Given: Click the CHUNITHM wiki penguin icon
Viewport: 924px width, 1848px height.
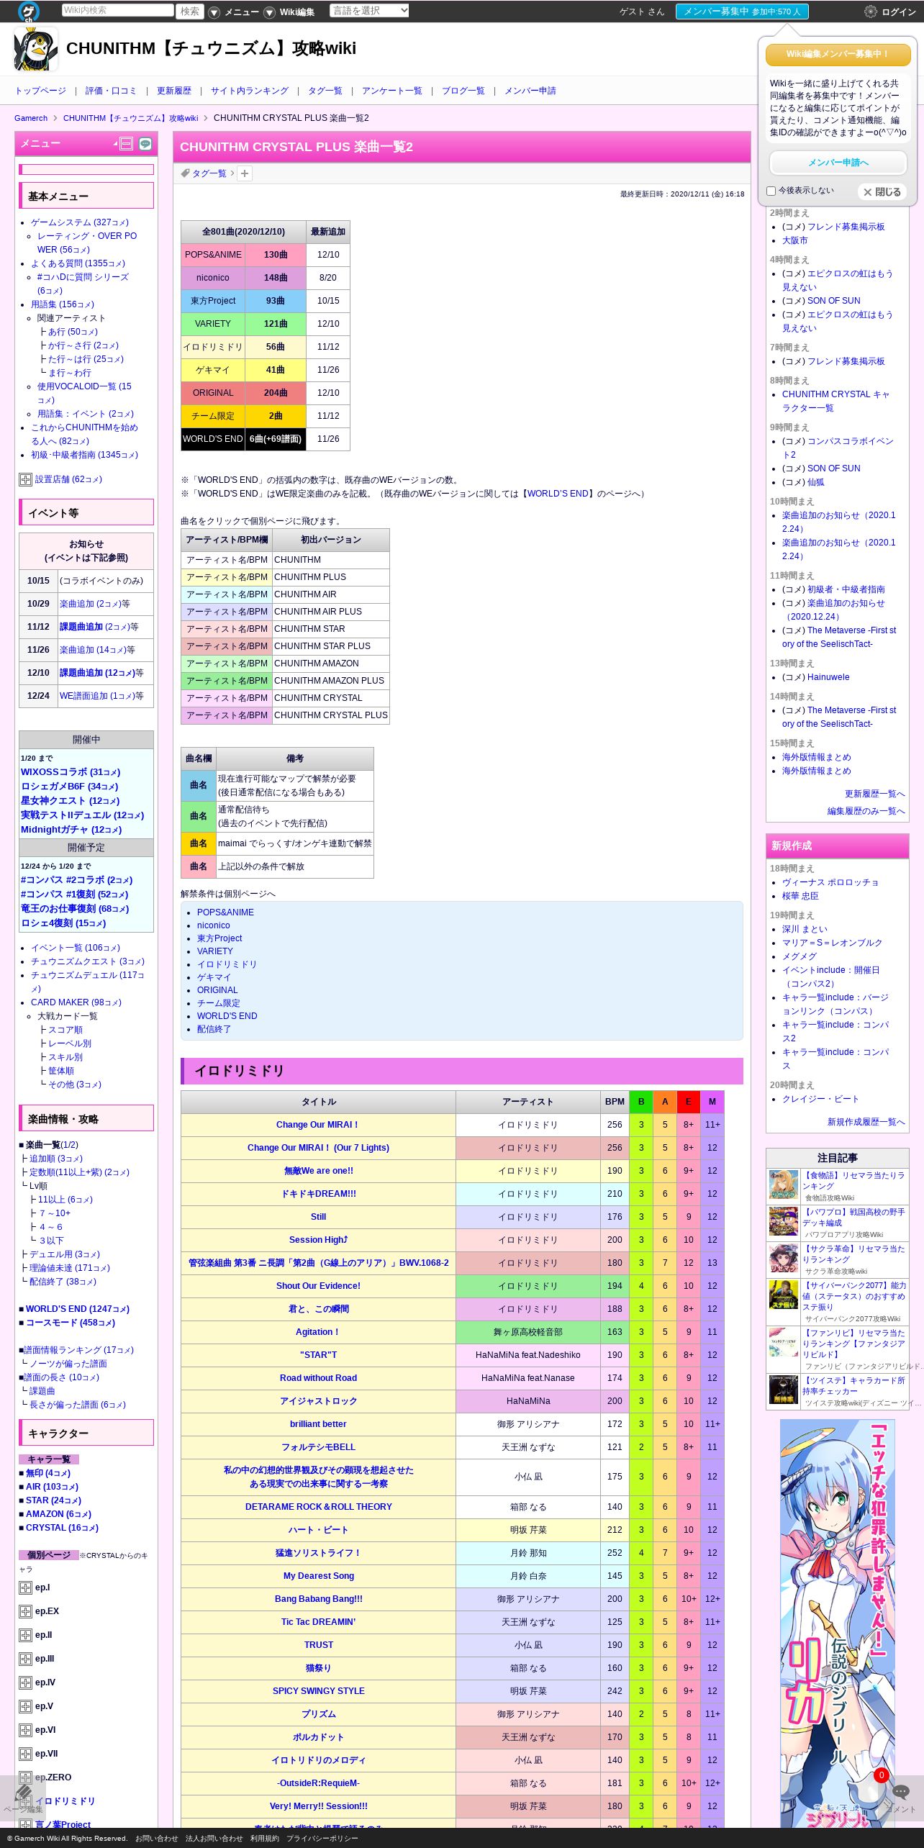Looking at the screenshot, I should [x=36, y=49].
